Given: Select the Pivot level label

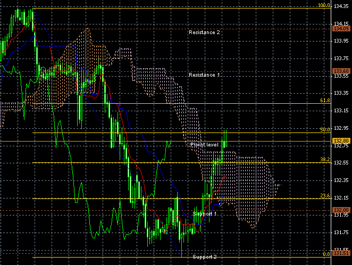Looking at the screenshot, I should [204, 145].
